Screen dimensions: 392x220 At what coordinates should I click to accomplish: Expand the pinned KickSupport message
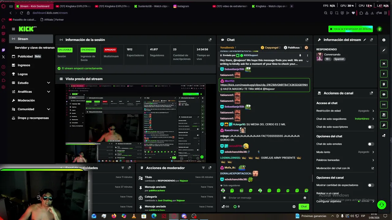tap(307, 61)
